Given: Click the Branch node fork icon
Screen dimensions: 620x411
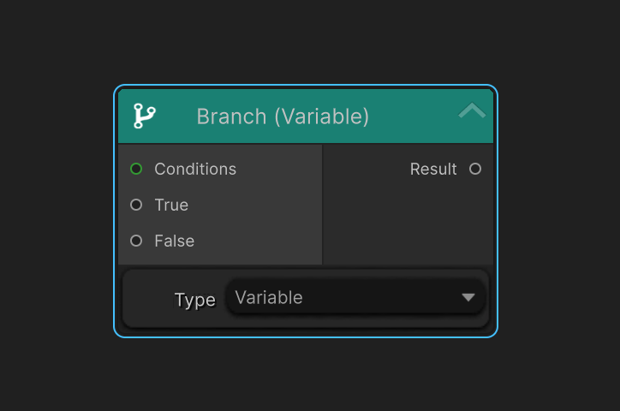Looking at the screenshot, I should [x=144, y=116].
